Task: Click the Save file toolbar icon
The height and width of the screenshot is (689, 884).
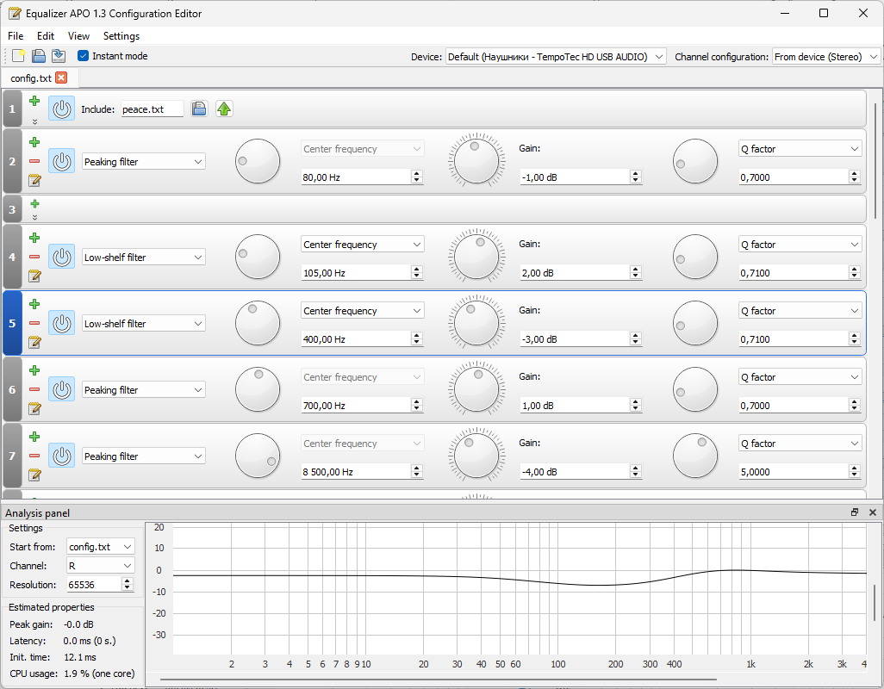Action: tap(58, 56)
